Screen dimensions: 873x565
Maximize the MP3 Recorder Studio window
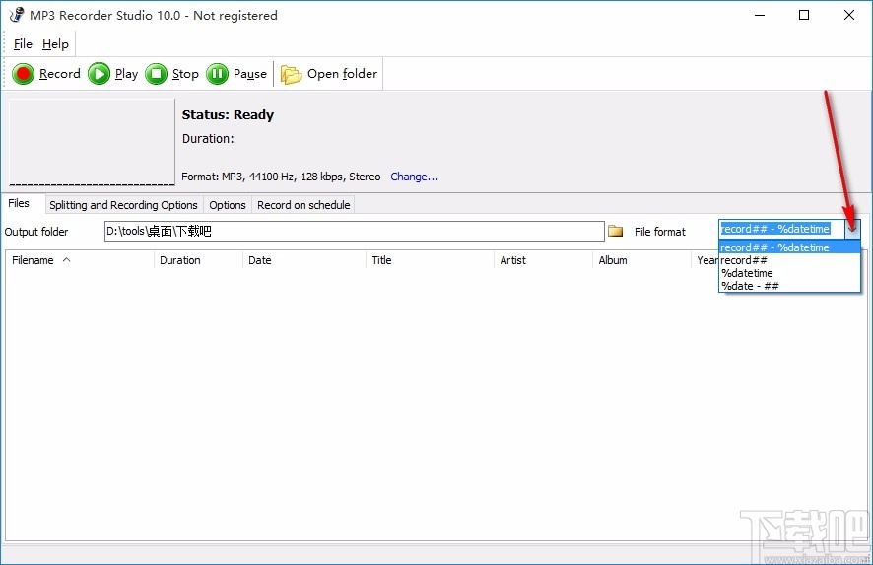pyautogui.click(x=804, y=15)
